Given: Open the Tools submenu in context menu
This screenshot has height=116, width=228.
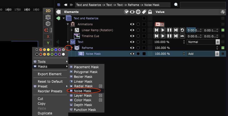Looking at the screenshot, I should point(42,62).
